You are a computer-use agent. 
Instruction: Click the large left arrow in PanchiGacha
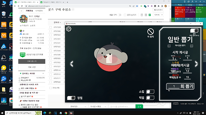coord(72,64)
